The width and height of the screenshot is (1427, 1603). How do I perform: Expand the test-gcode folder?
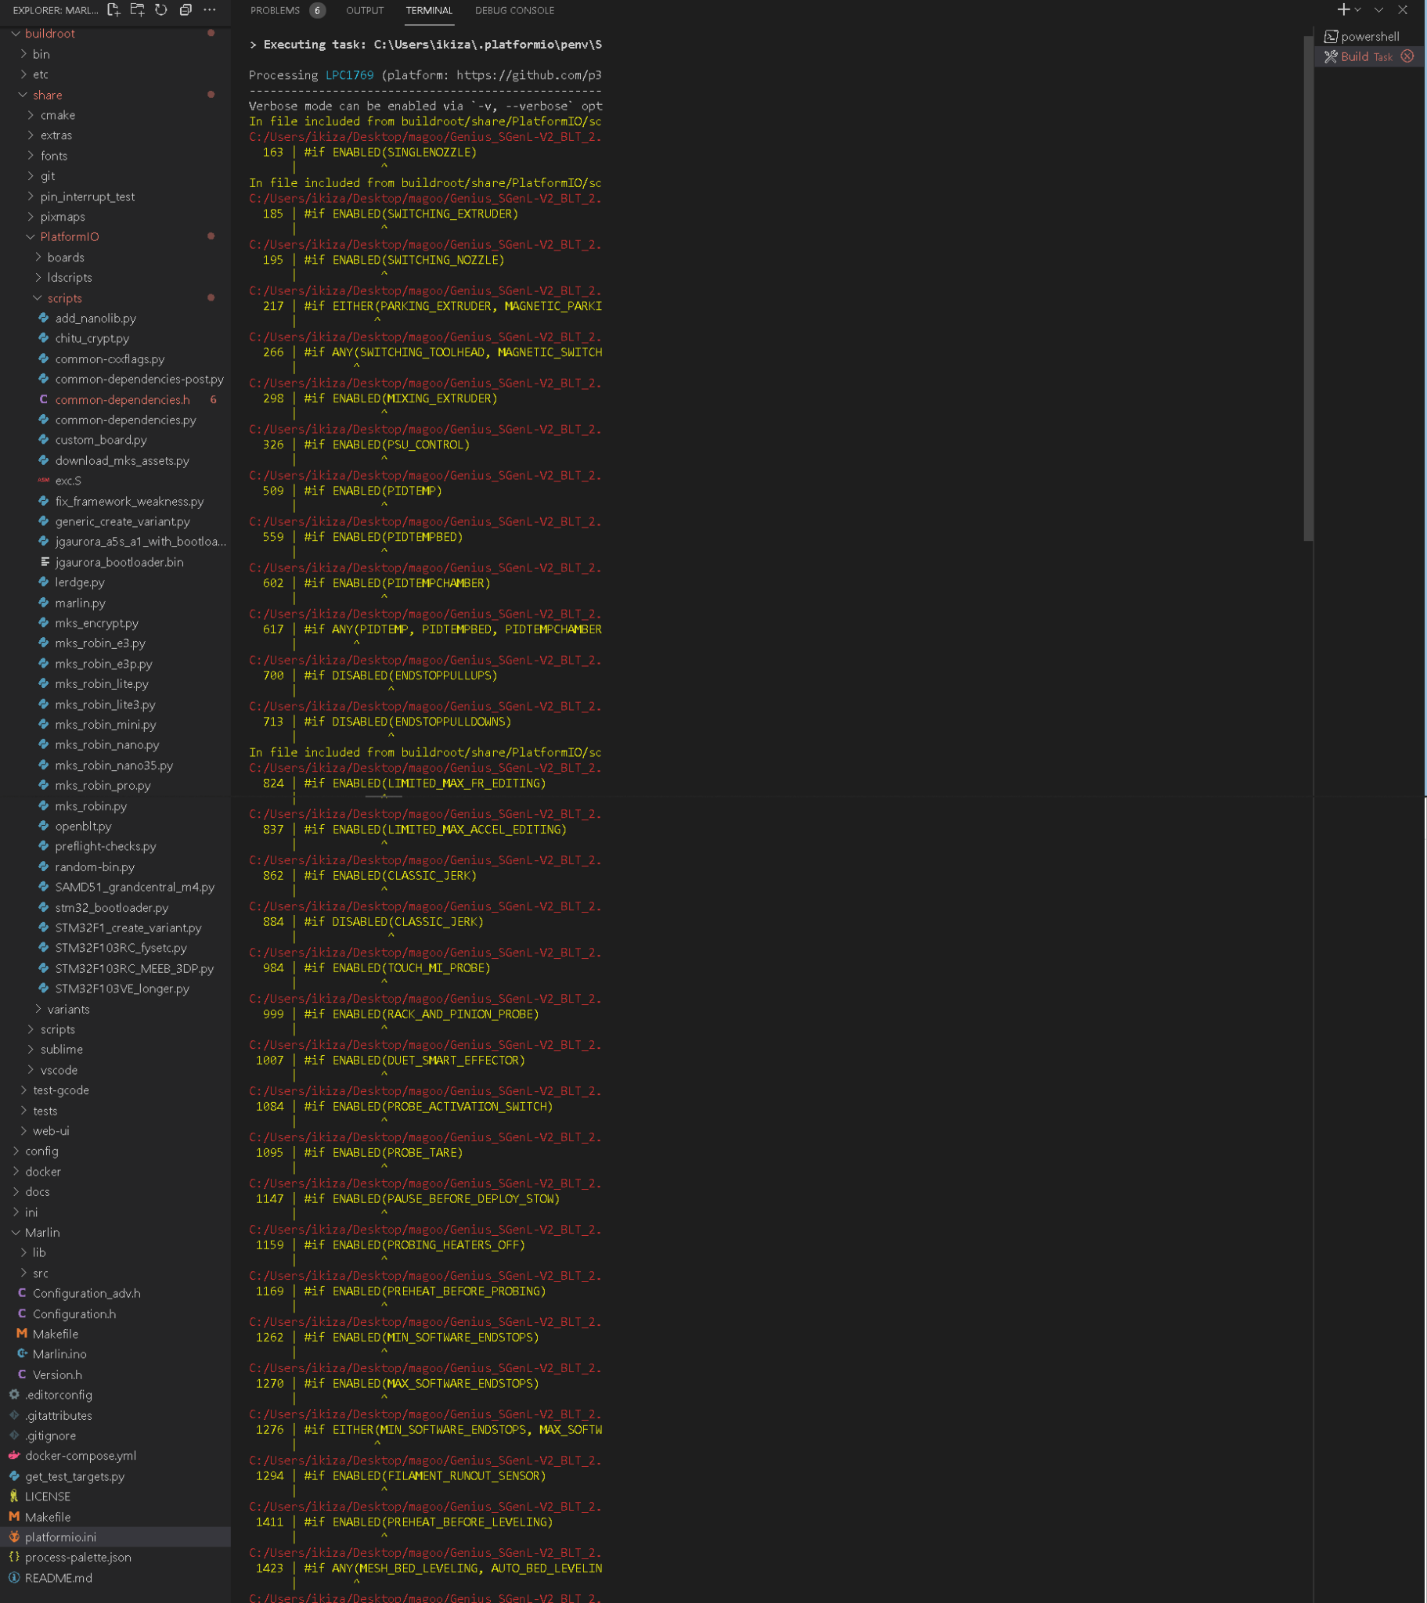click(x=23, y=1090)
